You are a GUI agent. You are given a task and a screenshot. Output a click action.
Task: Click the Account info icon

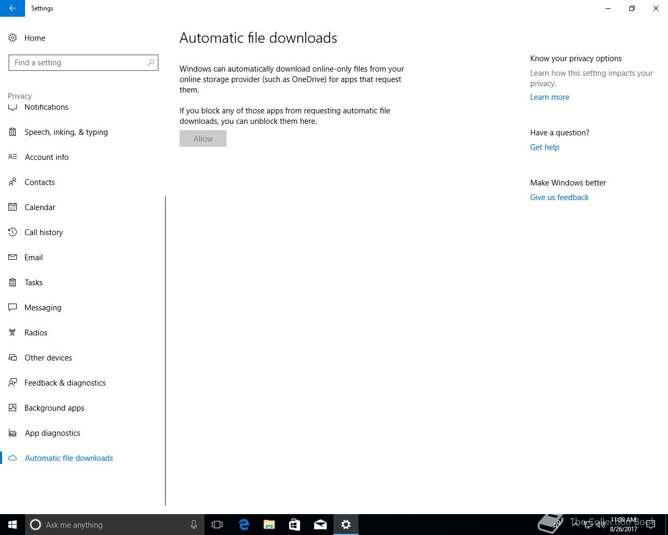pos(13,157)
